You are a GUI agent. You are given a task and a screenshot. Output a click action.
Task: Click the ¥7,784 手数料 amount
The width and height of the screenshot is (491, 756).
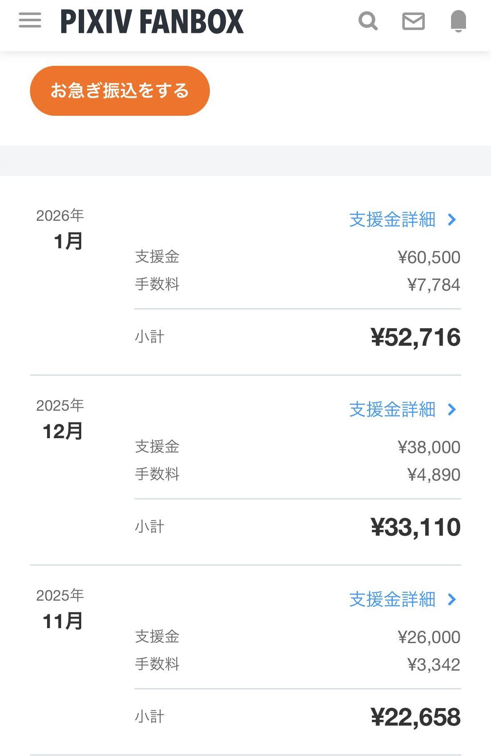point(434,285)
